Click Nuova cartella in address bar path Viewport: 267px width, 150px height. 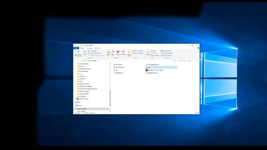point(93,61)
